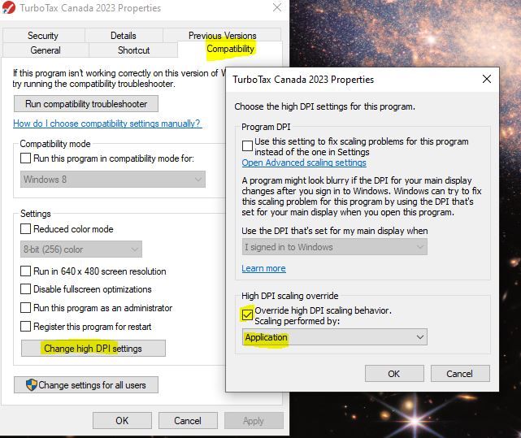Screen dimensions: 521x438
Task: Open the Windows 8 compatibility mode dropdown
Action: [113, 180]
